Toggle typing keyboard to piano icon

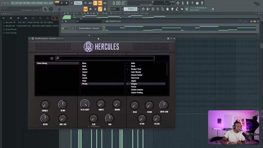coord(85,9)
